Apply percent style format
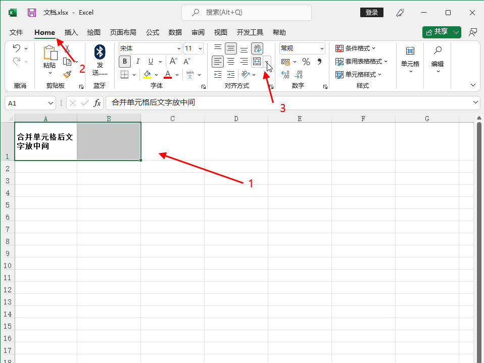This screenshot has width=484, height=363. pyautogui.click(x=306, y=62)
